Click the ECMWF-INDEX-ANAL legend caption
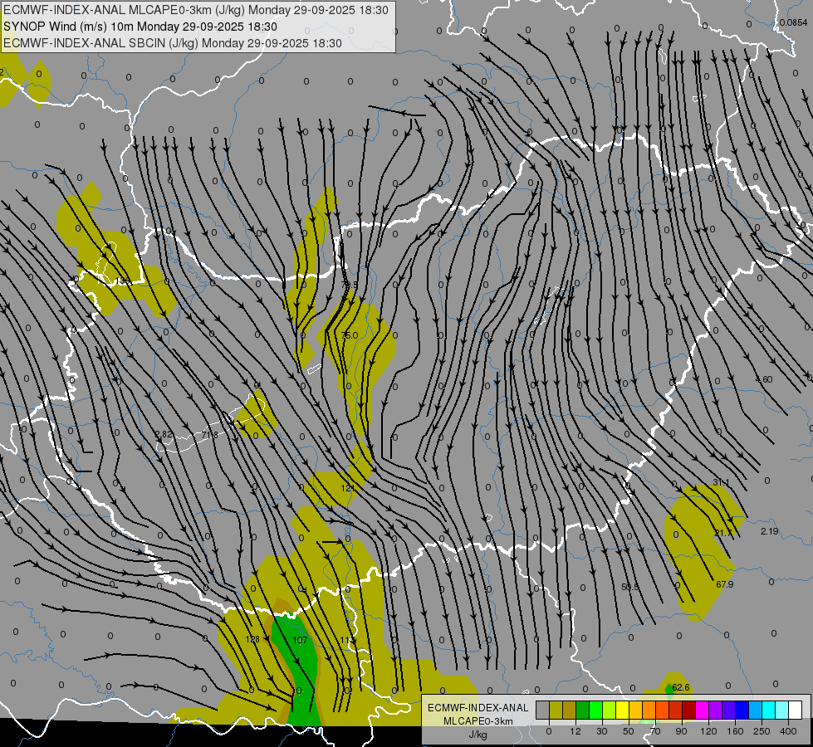Image resolution: width=813 pixels, height=747 pixels. pyautogui.click(x=478, y=708)
